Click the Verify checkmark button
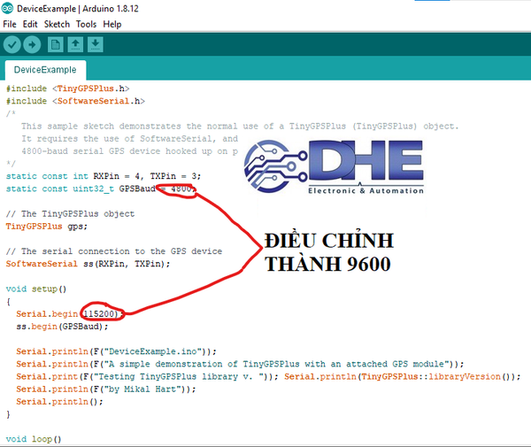Image resolution: width=531 pixels, height=447 pixels. 12,43
